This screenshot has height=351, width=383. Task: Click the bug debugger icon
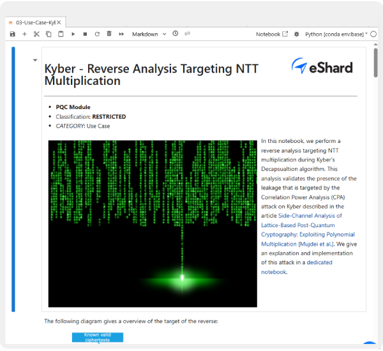click(x=297, y=34)
